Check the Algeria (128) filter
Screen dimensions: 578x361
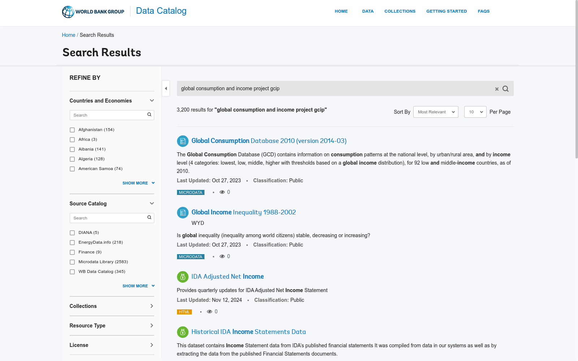72,159
